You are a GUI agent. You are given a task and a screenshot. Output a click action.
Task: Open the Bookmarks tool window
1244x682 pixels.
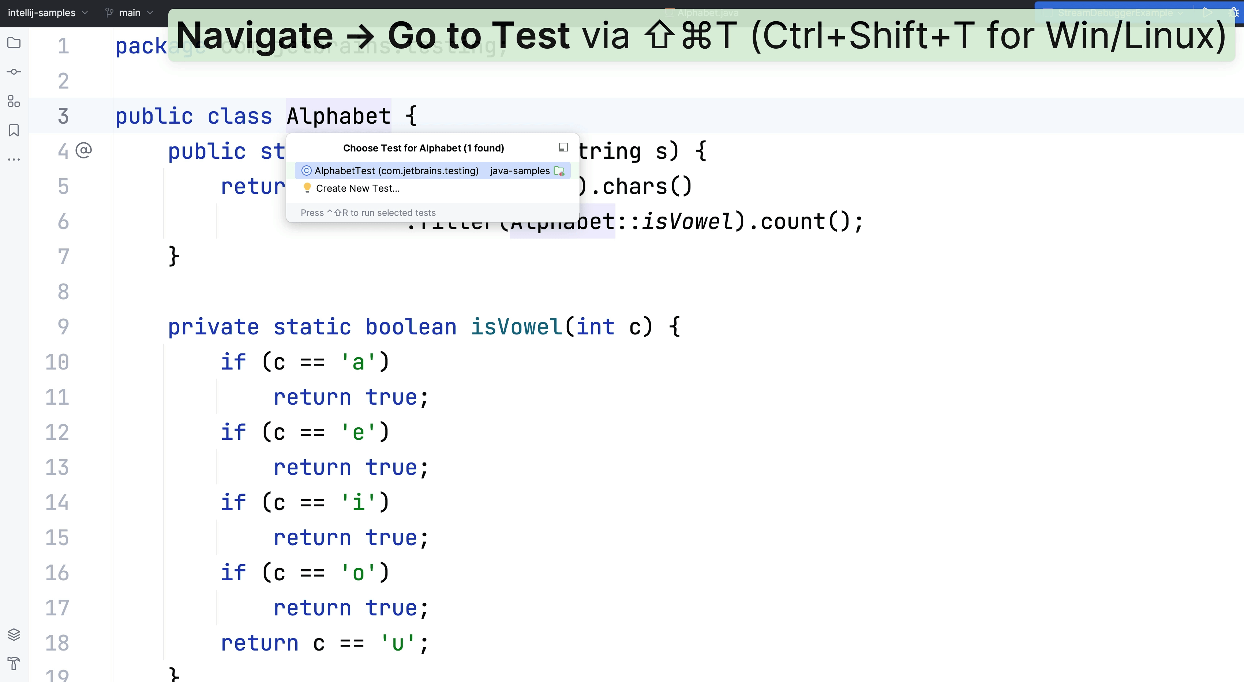click(14, 130)
